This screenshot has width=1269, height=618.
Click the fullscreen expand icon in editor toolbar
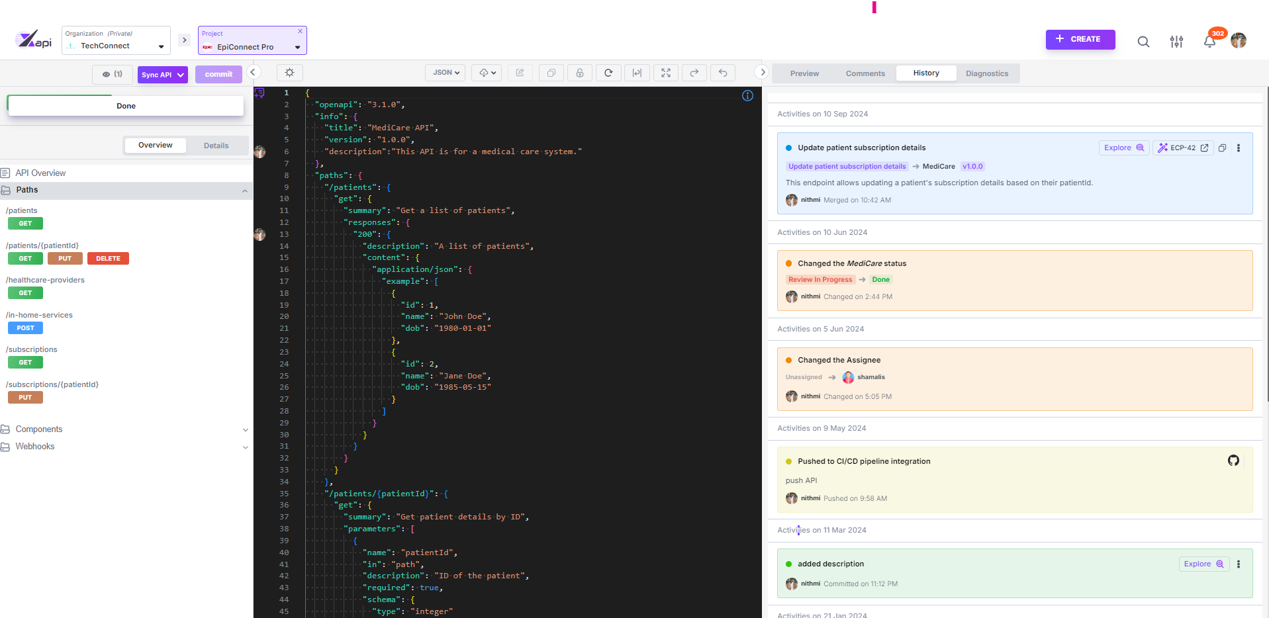[666, 73]
